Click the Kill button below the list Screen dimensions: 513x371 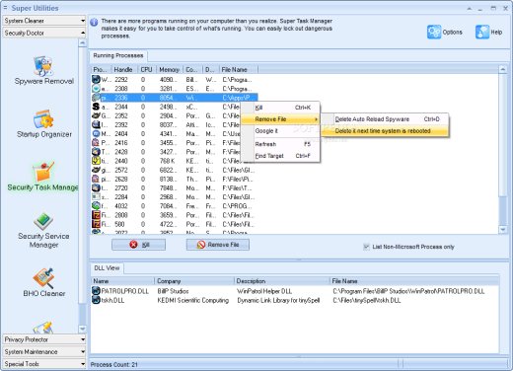138,245
